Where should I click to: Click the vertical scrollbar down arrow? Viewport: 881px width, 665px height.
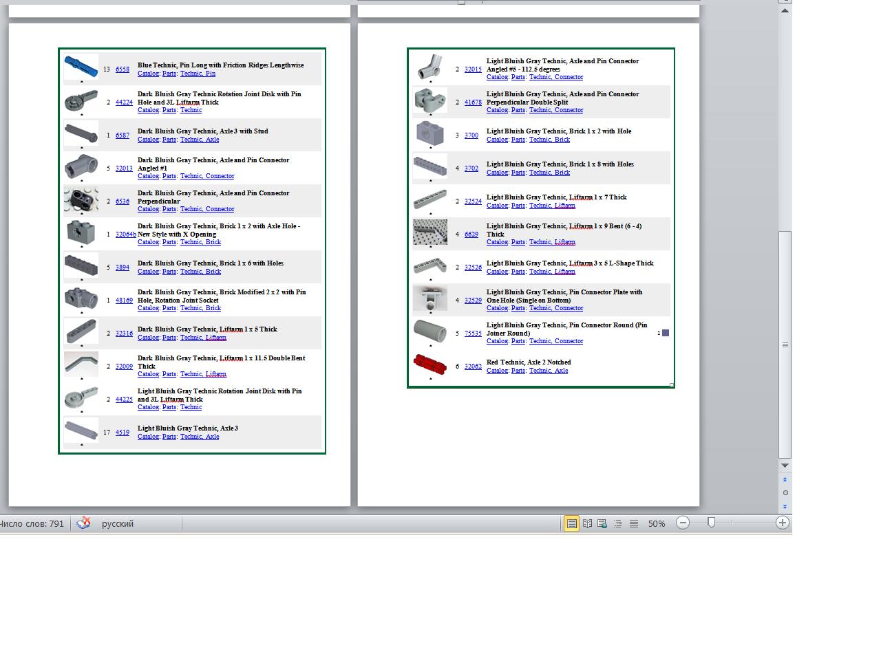(785, 466)
